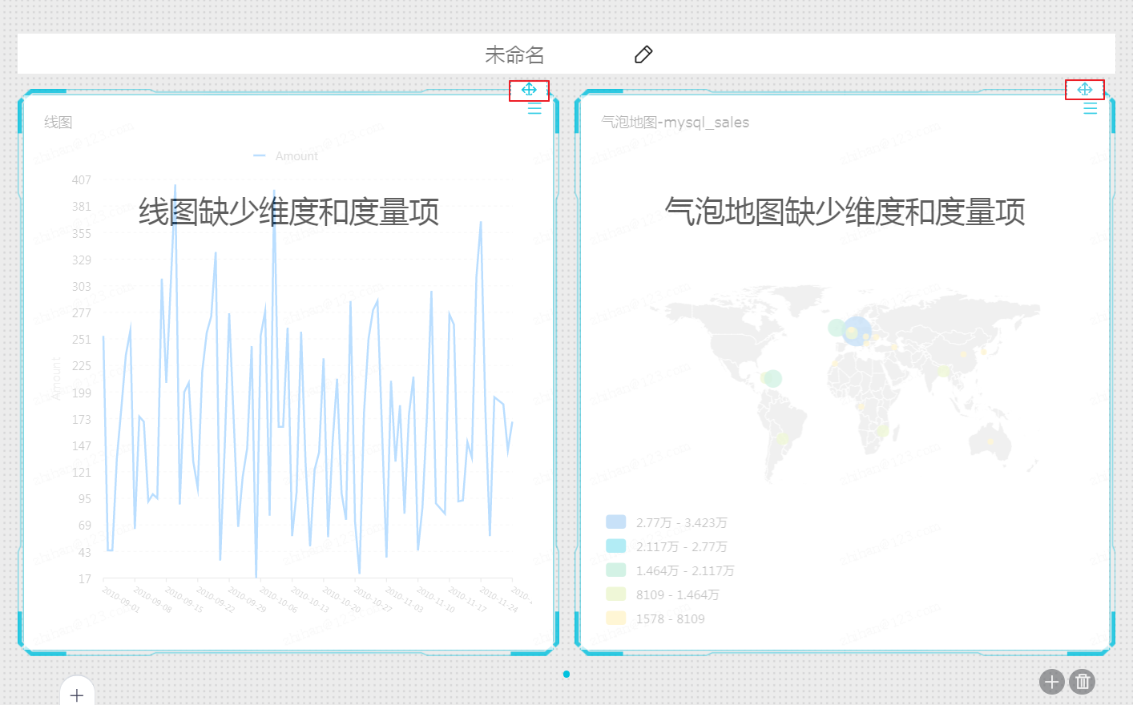The height and width of the screenshot is (705, 1133).
Task: Click the 气泡地图-mysql_sales panel title
Action: coord(675,123)
